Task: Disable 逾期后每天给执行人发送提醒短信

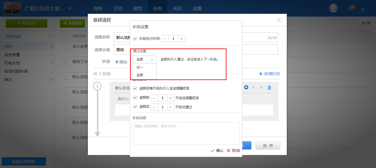Action: tap(135, 88)
